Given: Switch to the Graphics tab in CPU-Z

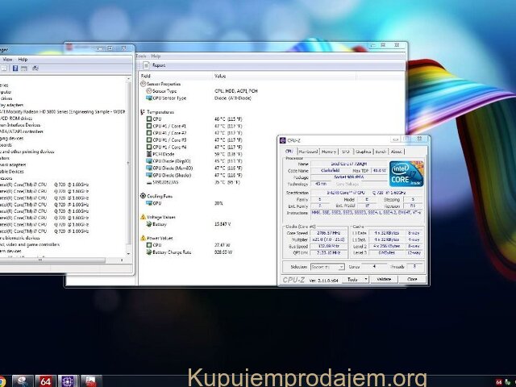Looking at the screenshot, I should (363, 151).
